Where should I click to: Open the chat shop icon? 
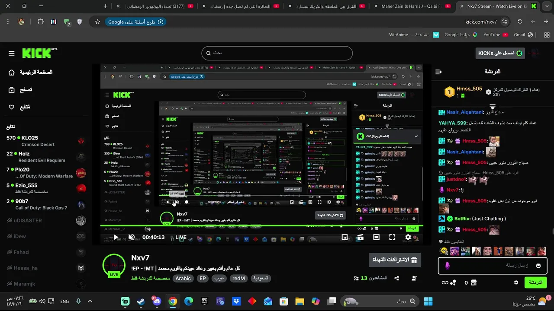click(473, 282)
